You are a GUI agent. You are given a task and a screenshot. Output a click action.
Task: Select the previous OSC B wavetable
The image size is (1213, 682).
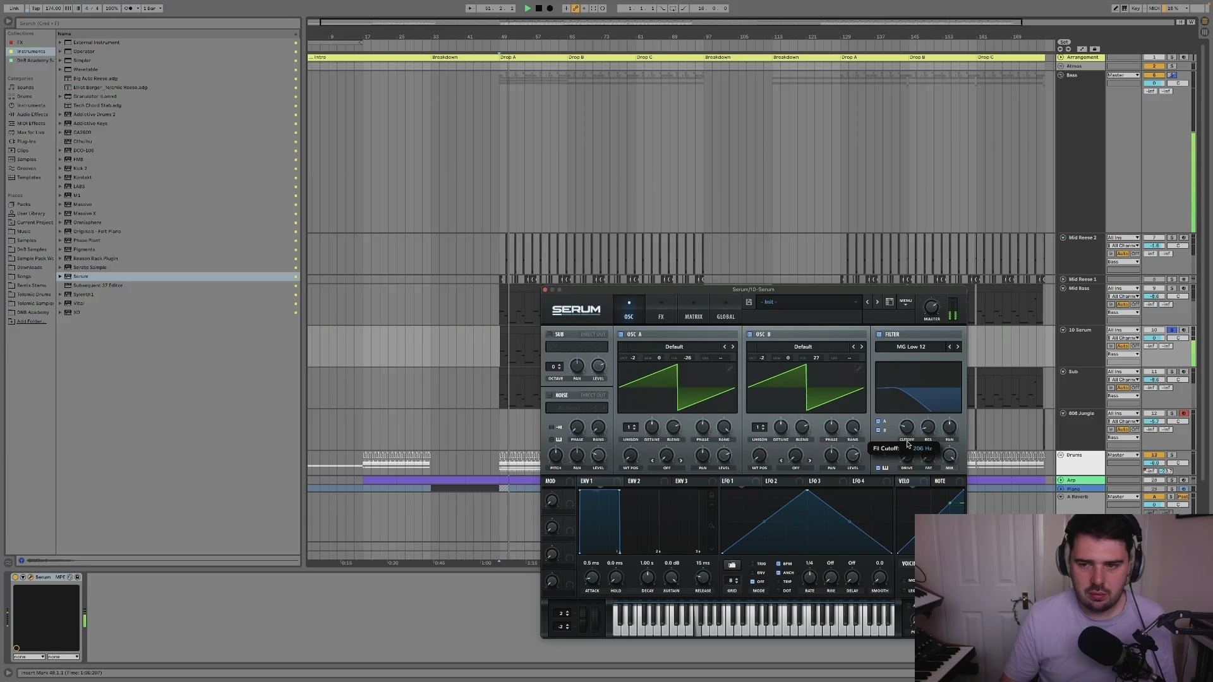854,347
